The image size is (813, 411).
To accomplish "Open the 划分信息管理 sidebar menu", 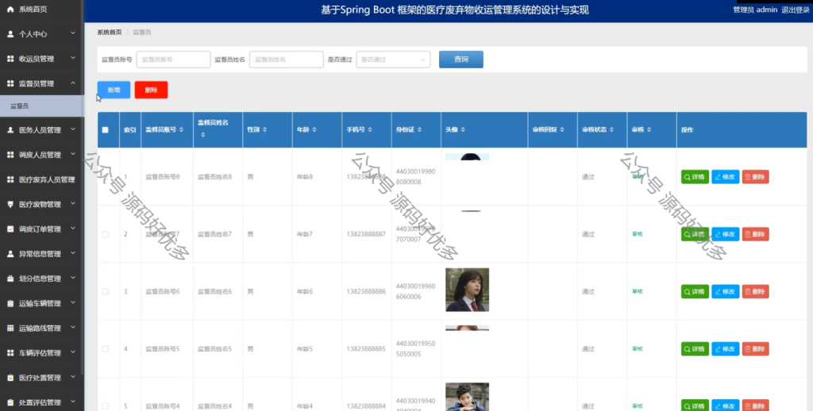I will click(x=41, y=278).
